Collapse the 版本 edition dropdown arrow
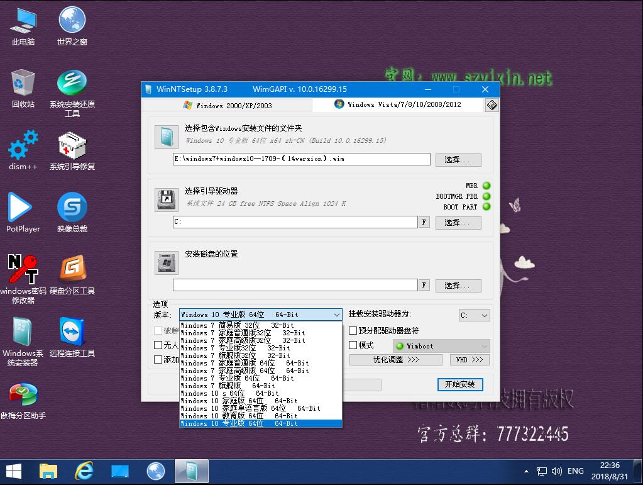 [337, 315]
